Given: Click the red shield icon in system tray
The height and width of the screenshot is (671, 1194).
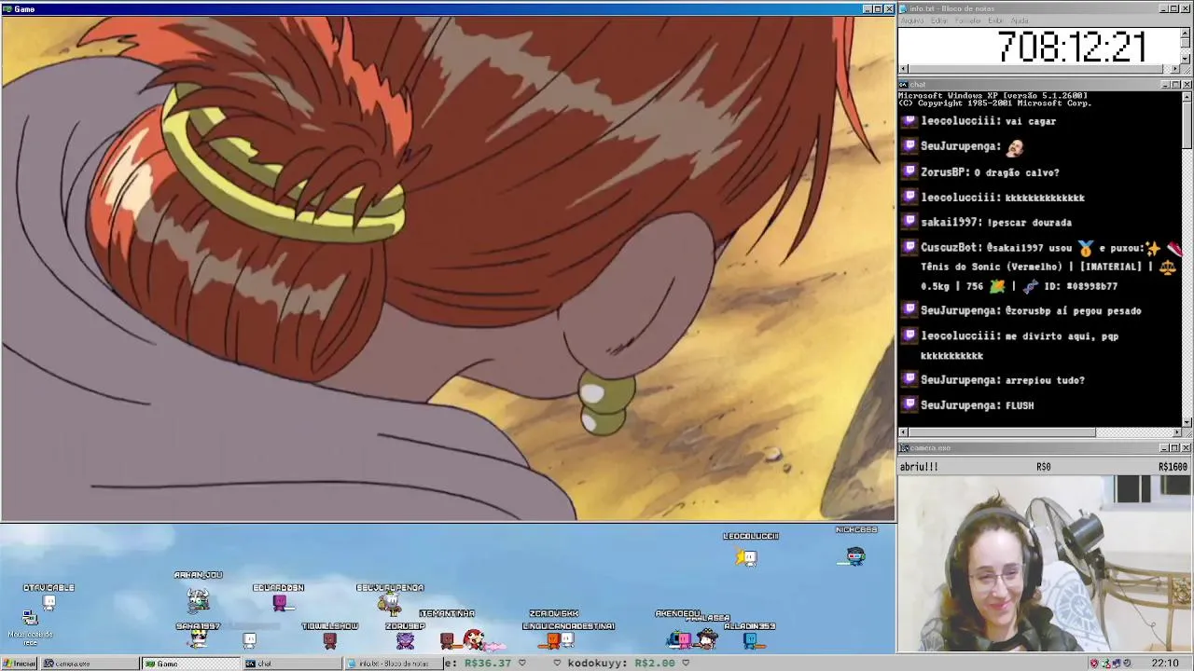Looking at the screenshot, I should tap(1094, 664).
